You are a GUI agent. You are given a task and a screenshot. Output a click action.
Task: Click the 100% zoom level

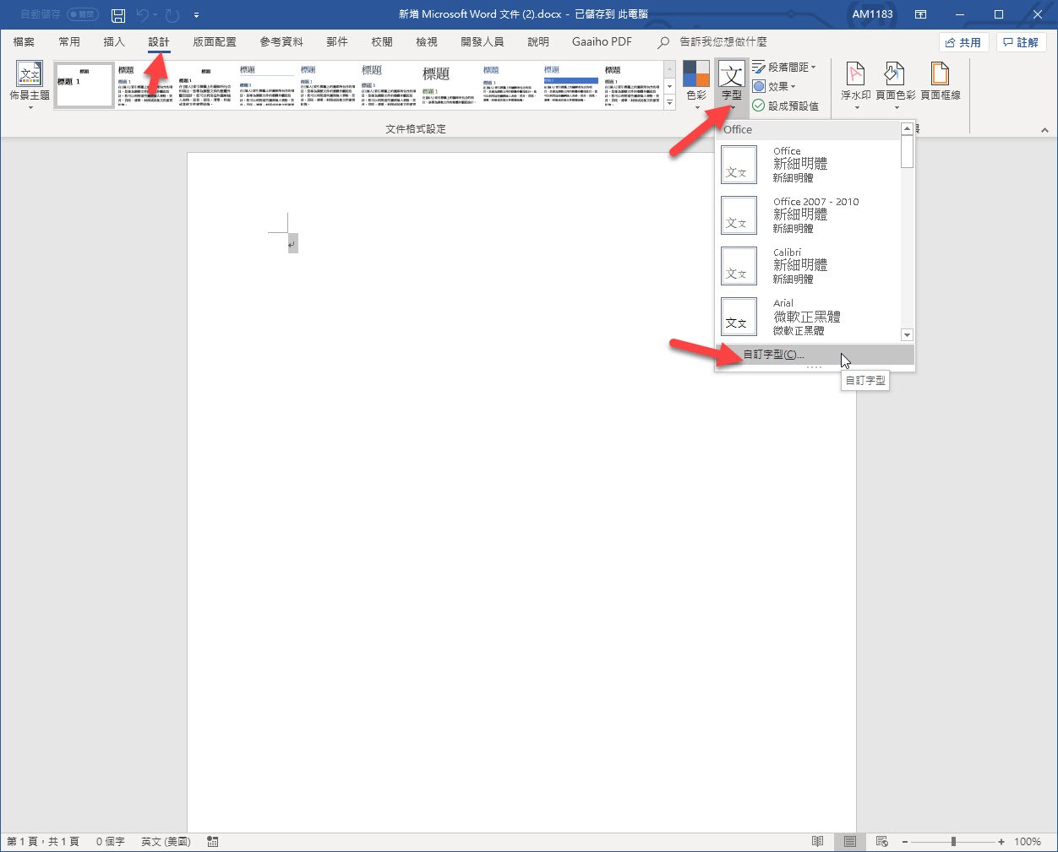point(1028,842)
